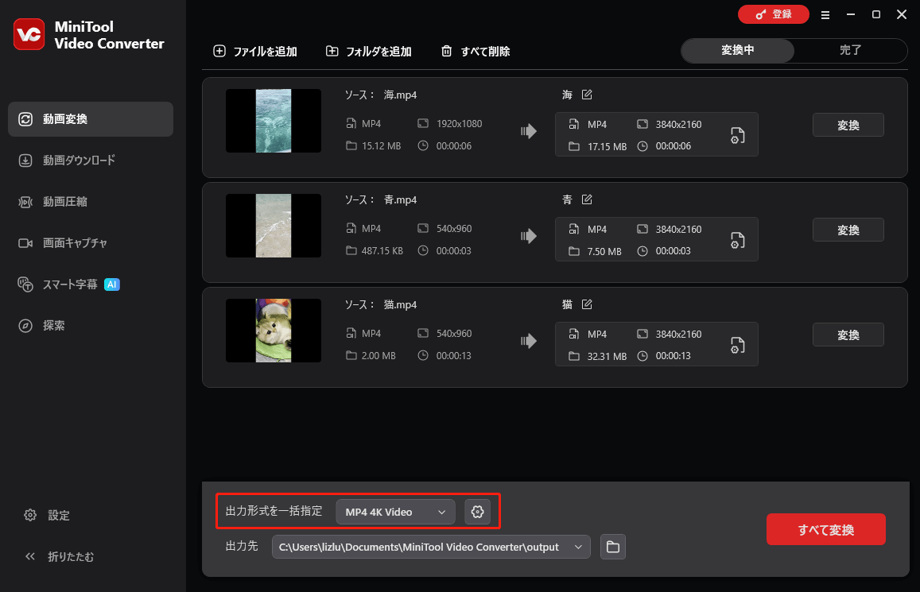Open the output folder browse icon
Image resolution: width=920 pixels, height=592 pixels.
[612, 547]
